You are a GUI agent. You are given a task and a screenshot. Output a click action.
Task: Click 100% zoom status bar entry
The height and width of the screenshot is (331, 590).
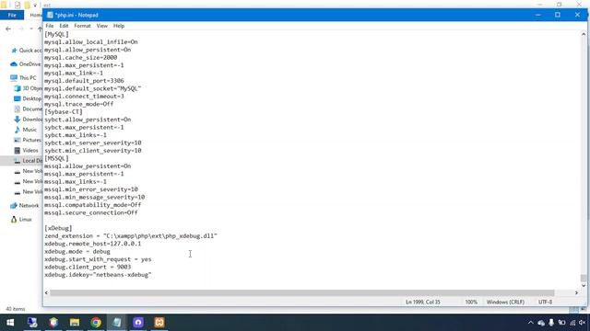click(x=471, y=302)
